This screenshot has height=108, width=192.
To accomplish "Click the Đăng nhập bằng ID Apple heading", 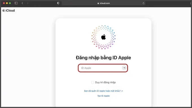I will pos(103,58).
